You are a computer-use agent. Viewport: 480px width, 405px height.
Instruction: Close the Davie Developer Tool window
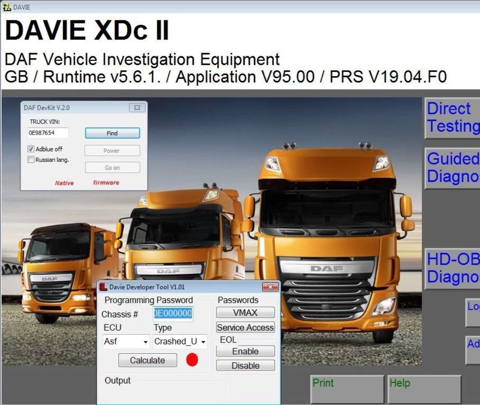click(270, 287)
